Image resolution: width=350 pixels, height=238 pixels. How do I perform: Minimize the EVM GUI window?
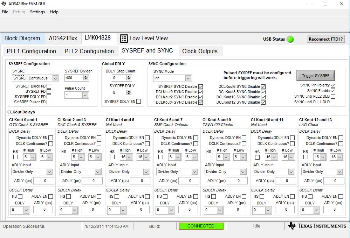coord(310,4)
